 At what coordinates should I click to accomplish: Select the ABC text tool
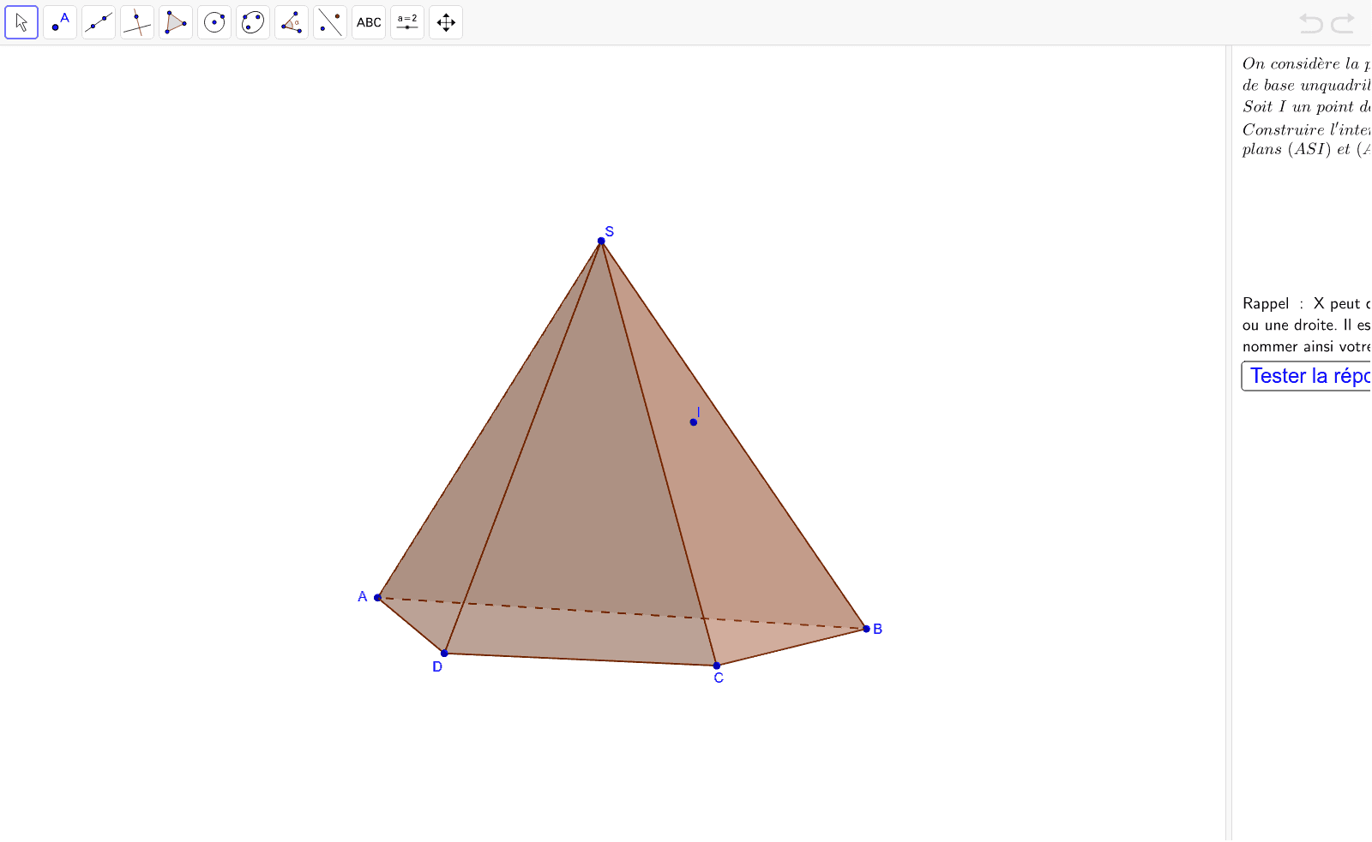[369, 22]
